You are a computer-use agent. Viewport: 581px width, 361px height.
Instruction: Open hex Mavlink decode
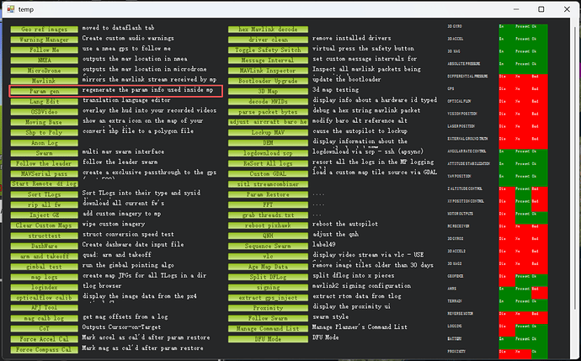tap(268, 29)
